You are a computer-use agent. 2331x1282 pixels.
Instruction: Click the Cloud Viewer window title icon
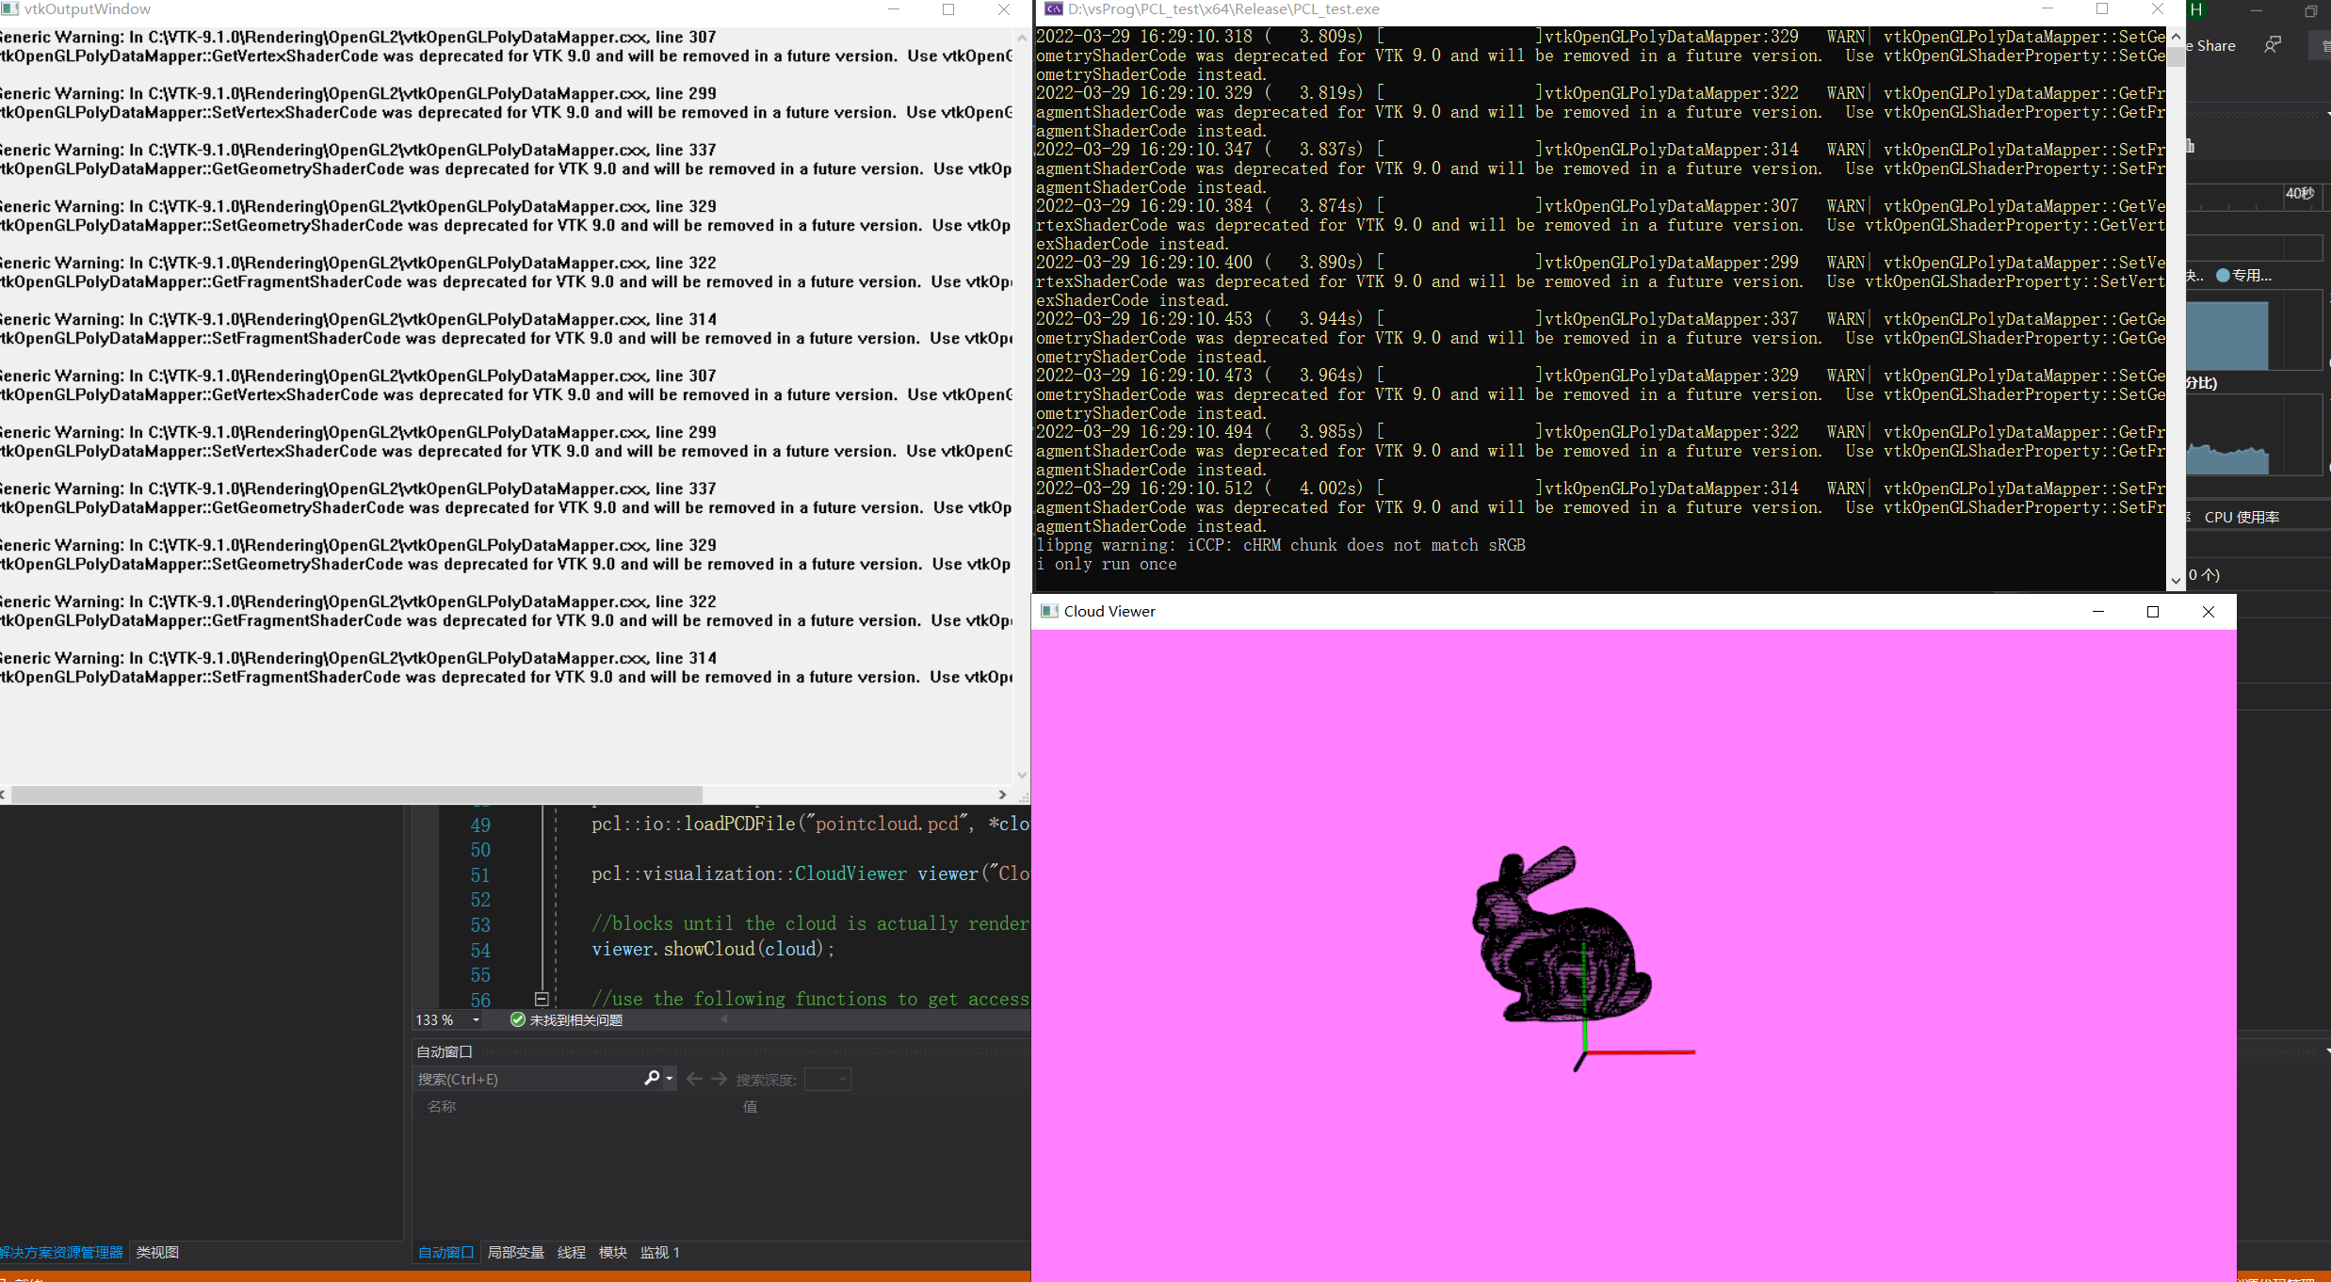1048,611
